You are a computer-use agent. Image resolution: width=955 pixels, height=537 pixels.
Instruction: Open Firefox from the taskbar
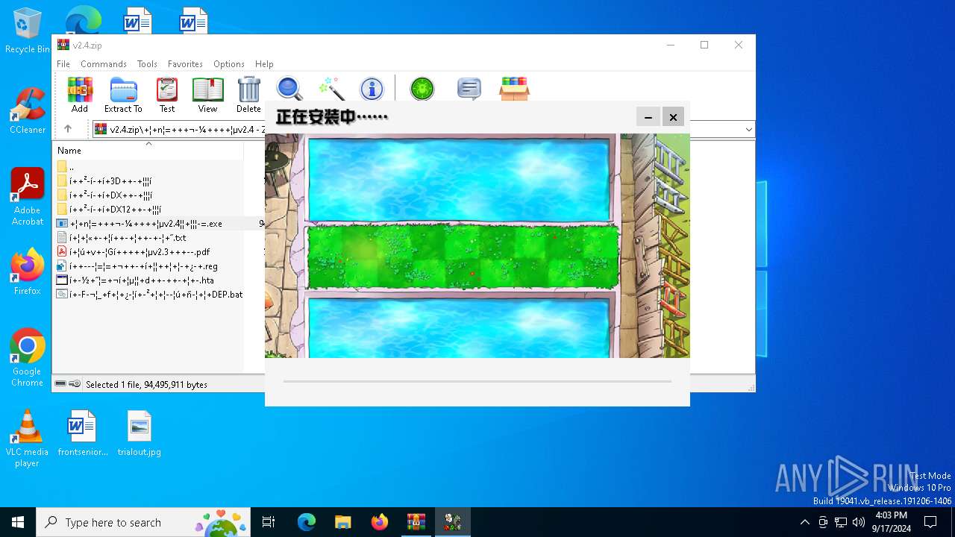(380, 522)
